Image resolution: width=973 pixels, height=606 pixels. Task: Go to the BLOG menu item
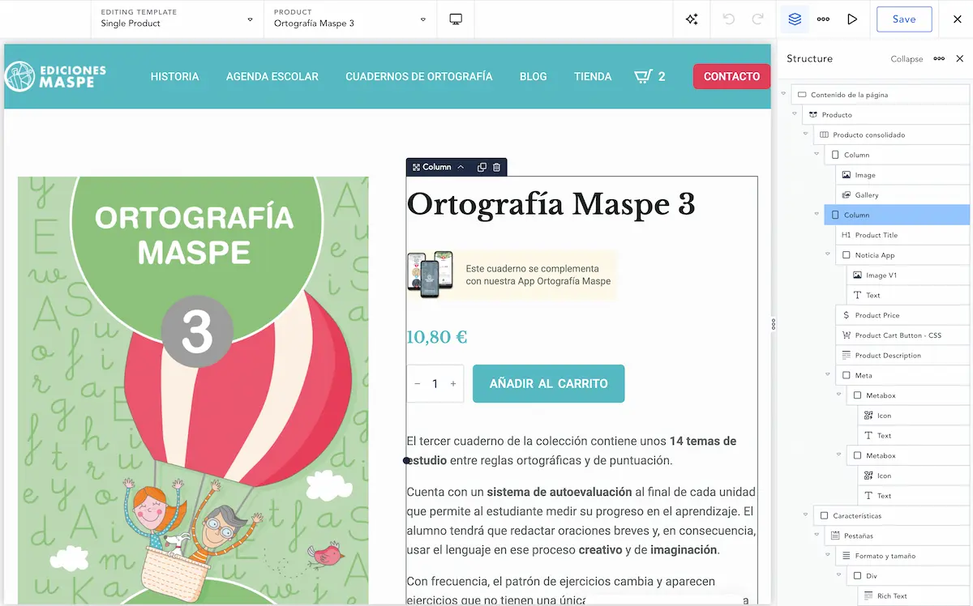click(x=533, y=76)
